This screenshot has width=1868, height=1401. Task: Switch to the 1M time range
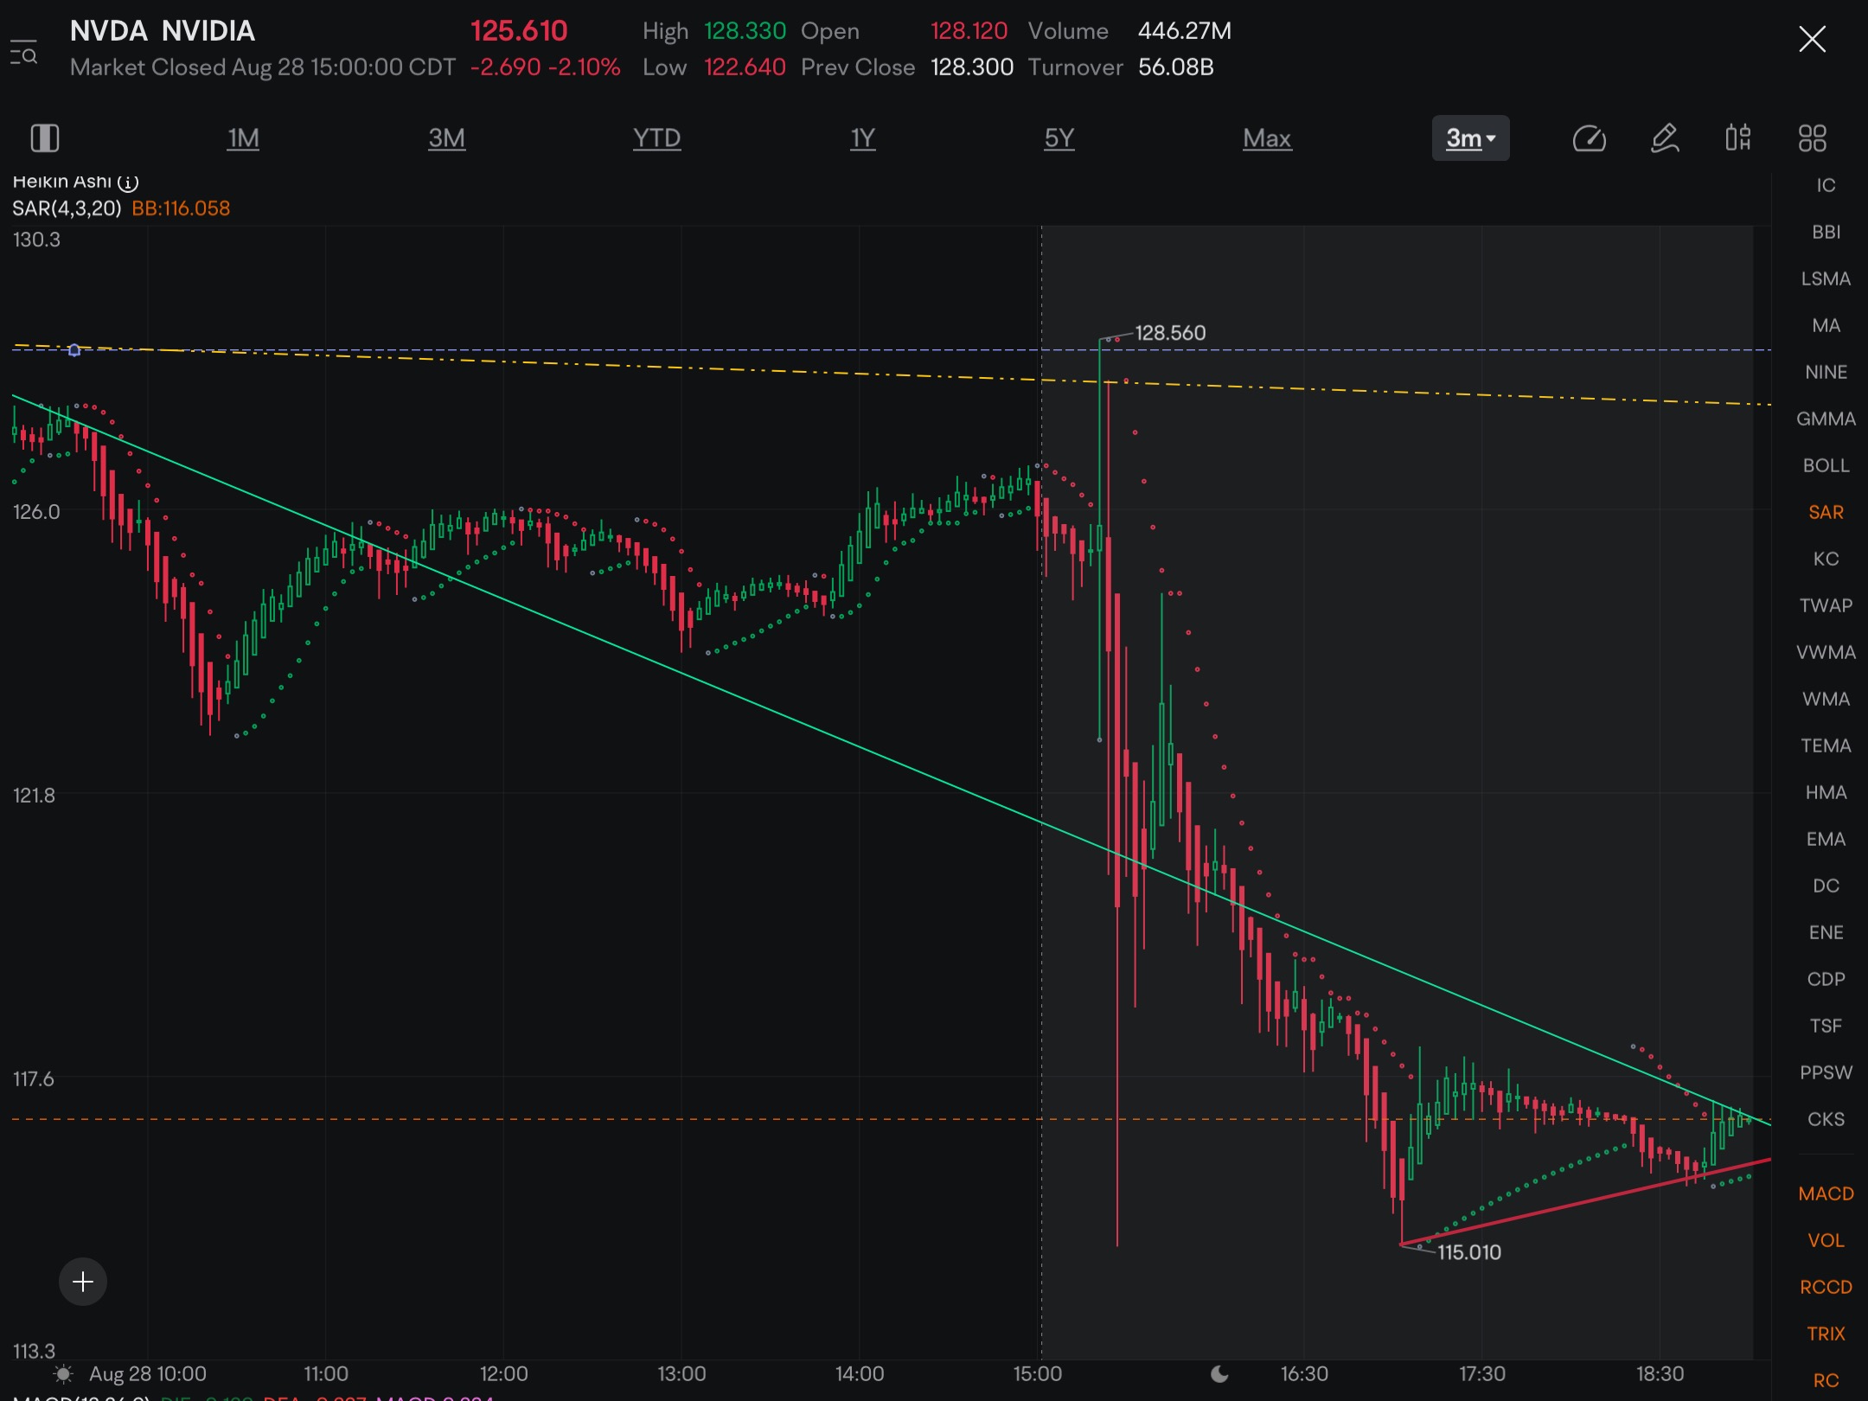243,138
